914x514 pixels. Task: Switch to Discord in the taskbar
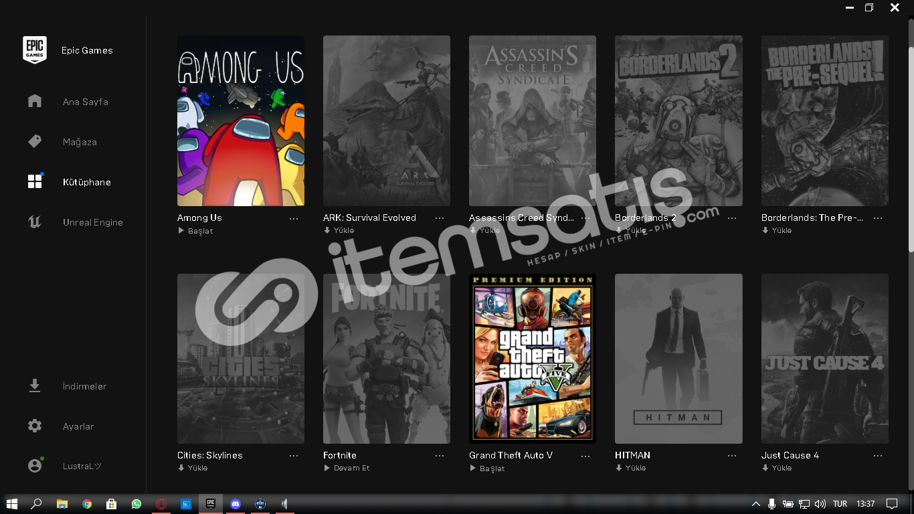[236, 503]
